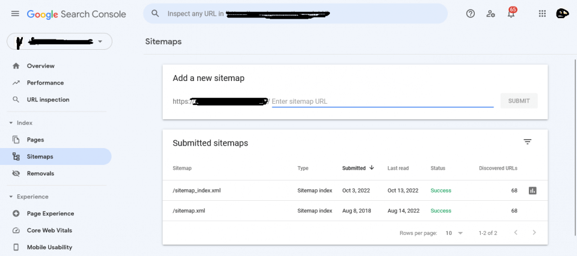Click the Overview home icon
The width and height of the screenshot is (577, 256).
pyautogui.click(x=16, y=66)
